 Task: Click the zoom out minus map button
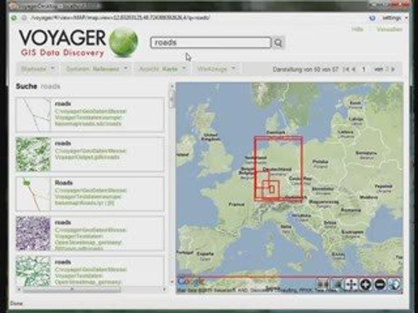[x=380, y=284]
